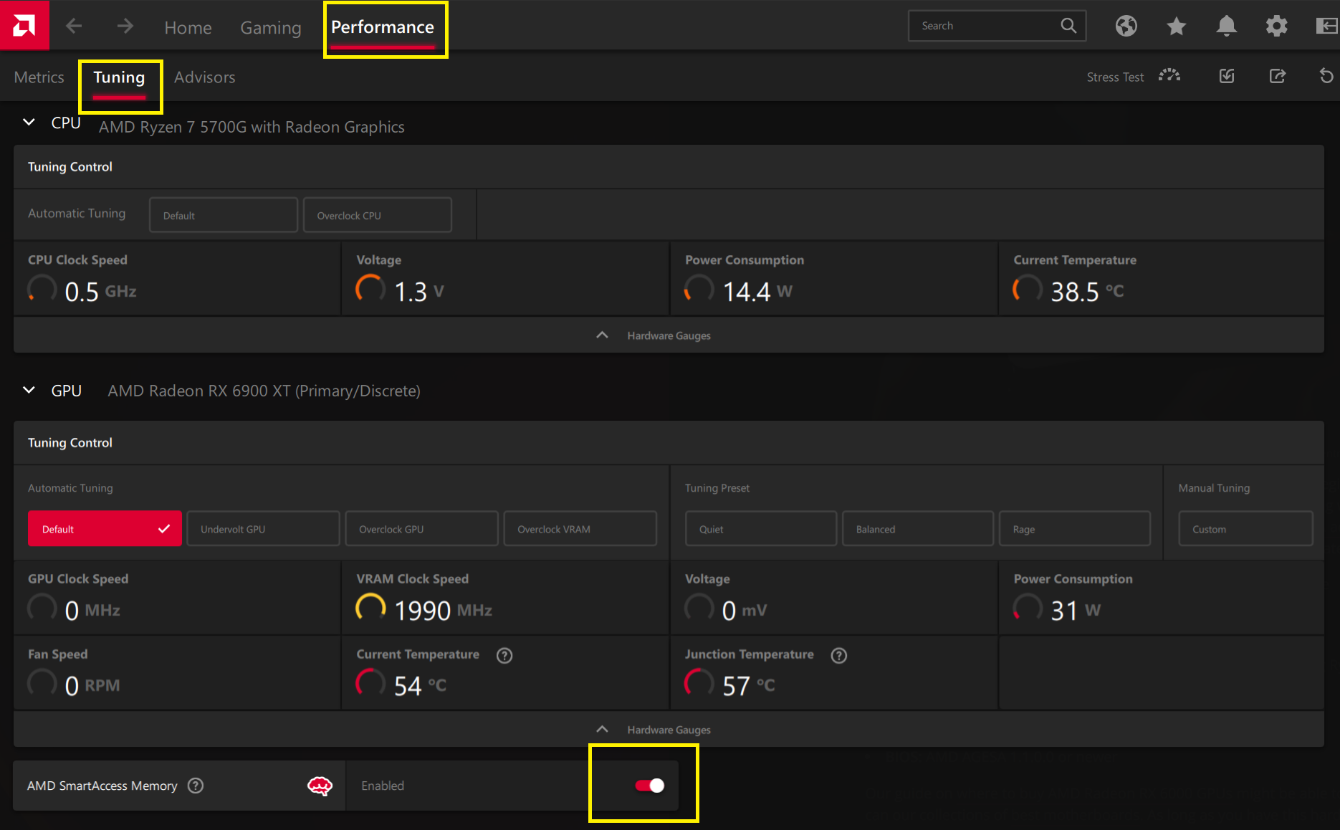Click the search magnifier icon

1068,26
